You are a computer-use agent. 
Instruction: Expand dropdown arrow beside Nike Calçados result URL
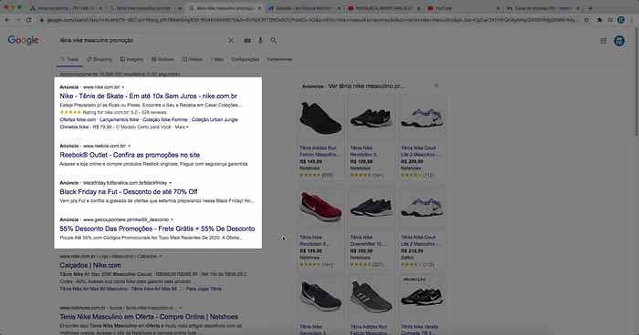tap(161, 257)
